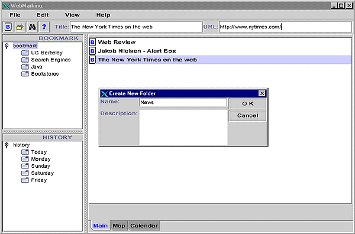Switch to the Calendar tab

[144, 226]
